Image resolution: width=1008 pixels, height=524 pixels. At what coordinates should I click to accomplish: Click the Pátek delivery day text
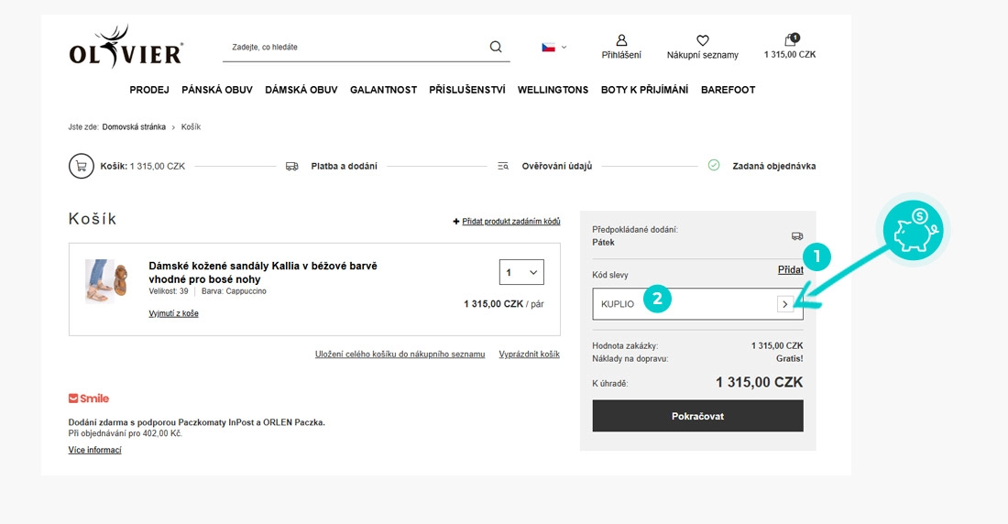[604, 243]
